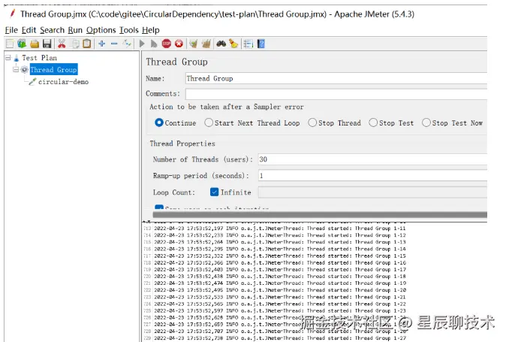Select the Continue radio option
The height and width of the screenshot is (342, 506).
[x=158, y=123]
